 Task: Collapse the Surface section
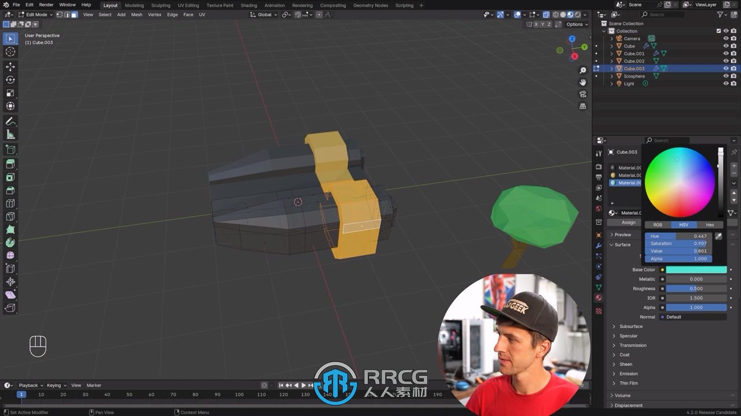pos(622,244)
